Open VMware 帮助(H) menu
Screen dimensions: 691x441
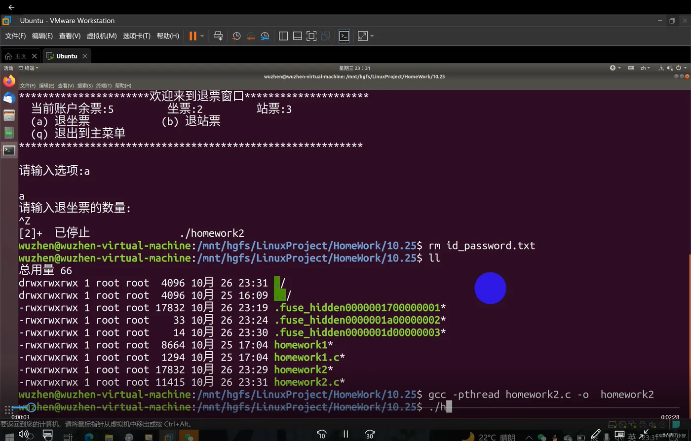pos(168,36)
